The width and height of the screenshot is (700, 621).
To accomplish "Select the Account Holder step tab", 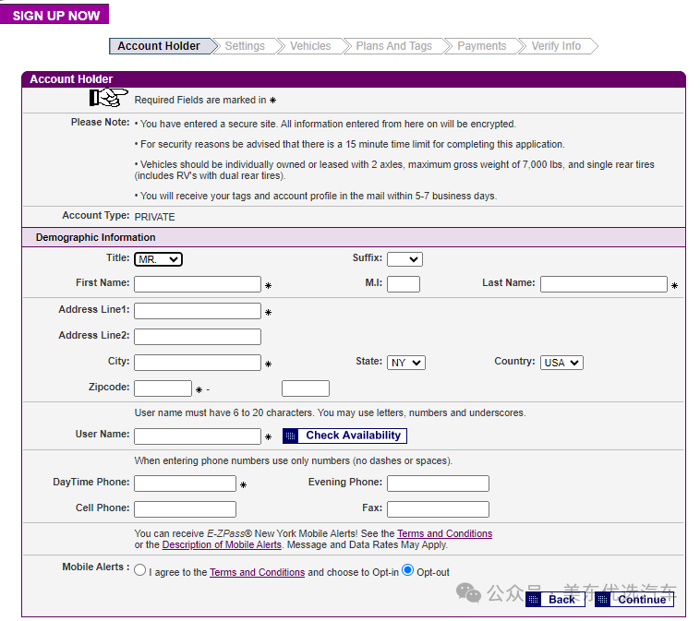I will [161, 46].
